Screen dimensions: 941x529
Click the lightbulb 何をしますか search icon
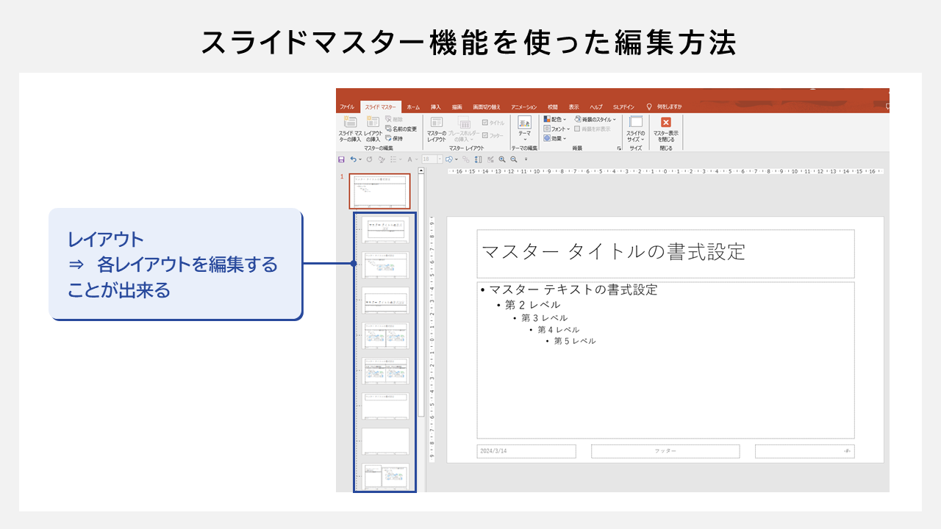(648, 107)
